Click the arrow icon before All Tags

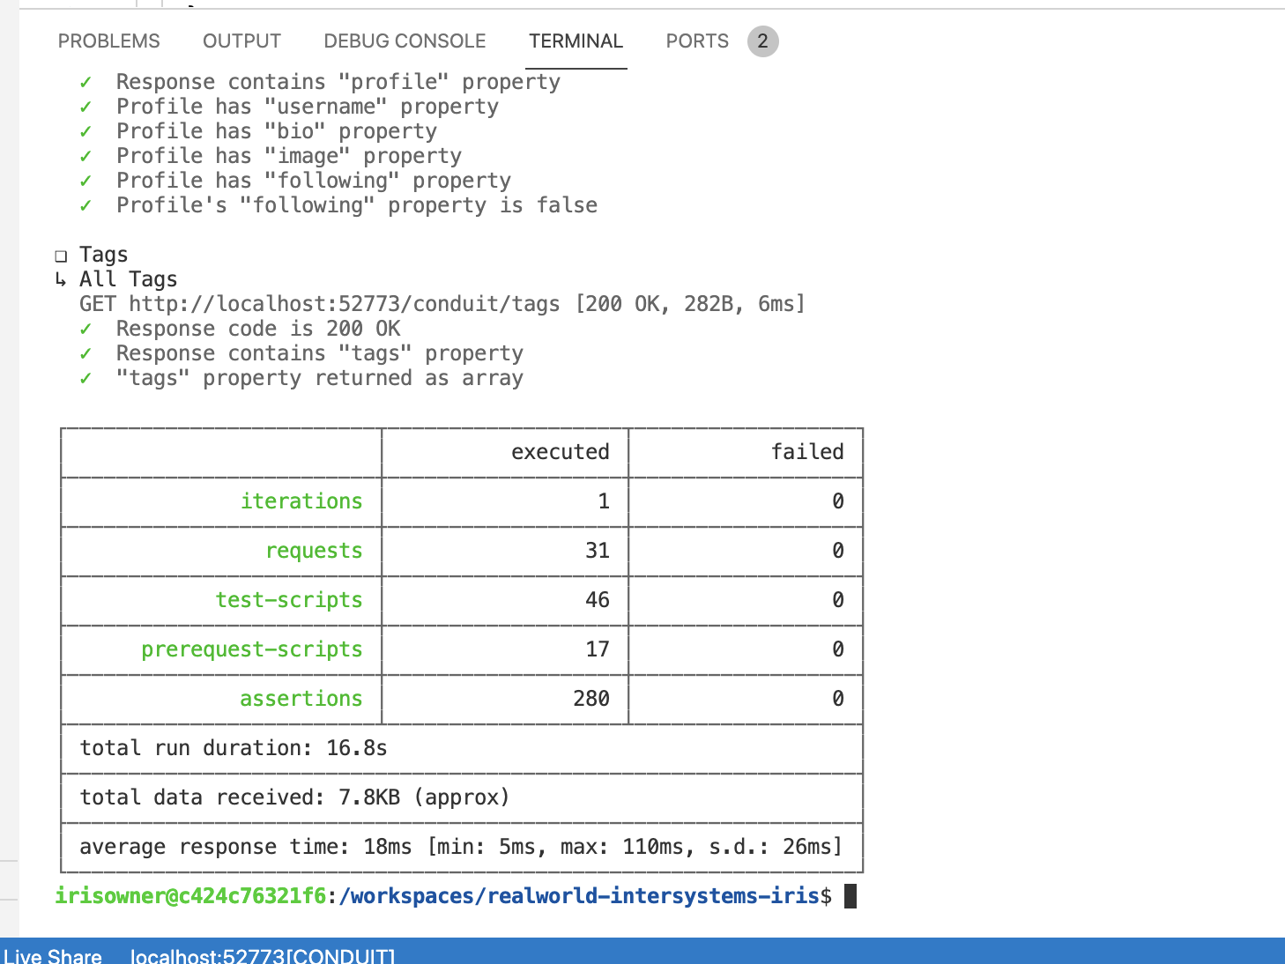pyautogui.click(x=61, y=279)
